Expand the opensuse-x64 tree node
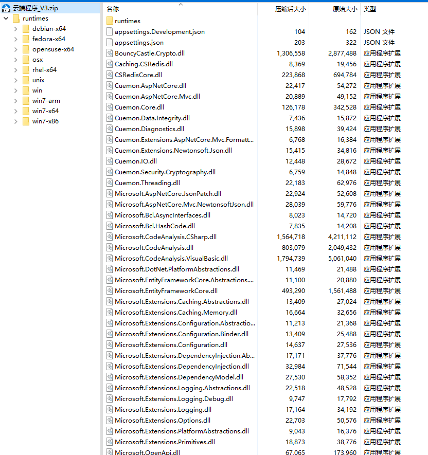 click(15, 49)
